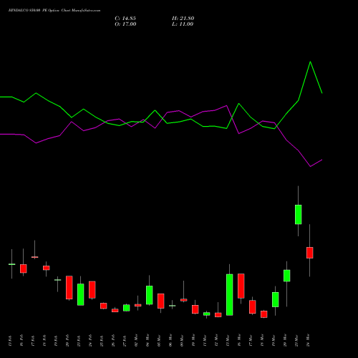Screen dimensions: 358x358
Task: Click the red candle on 20 Feb
Action: [x=69, y=288]
